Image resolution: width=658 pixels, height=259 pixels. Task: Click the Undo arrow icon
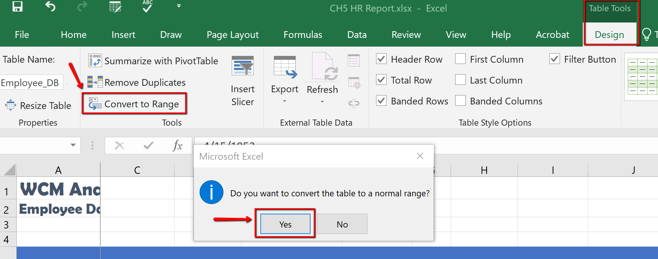pos(50,6)
